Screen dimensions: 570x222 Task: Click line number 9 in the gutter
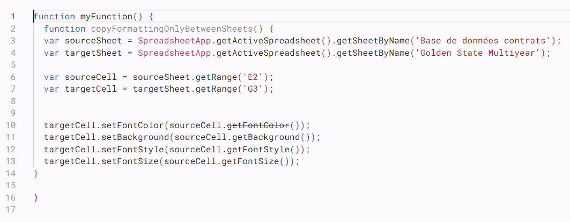(x=13, y=113)
